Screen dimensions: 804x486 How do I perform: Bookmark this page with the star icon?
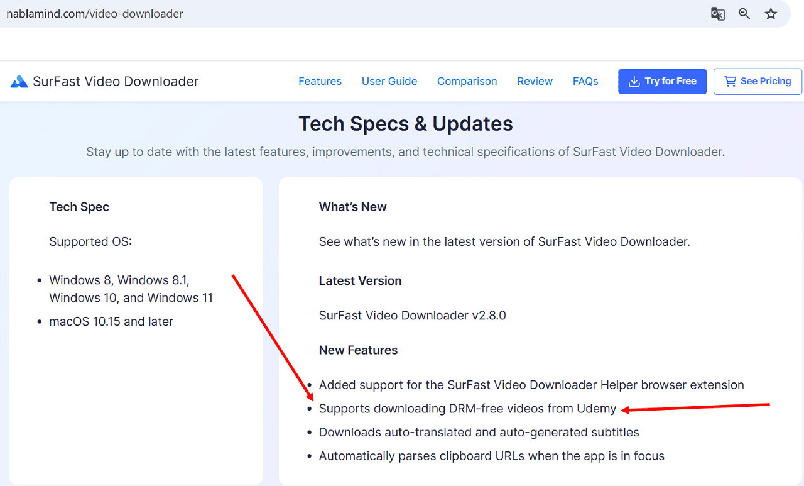[x=771, y=14]
